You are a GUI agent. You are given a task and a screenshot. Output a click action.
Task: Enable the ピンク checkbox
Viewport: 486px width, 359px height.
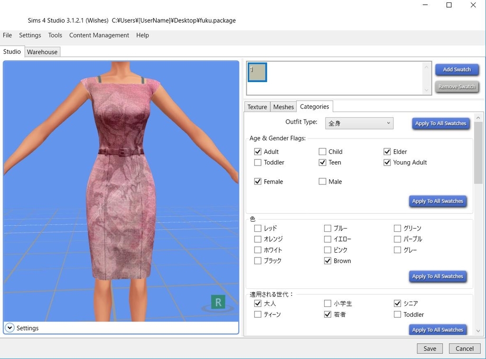pyautogui.click(x=327, y=250)
